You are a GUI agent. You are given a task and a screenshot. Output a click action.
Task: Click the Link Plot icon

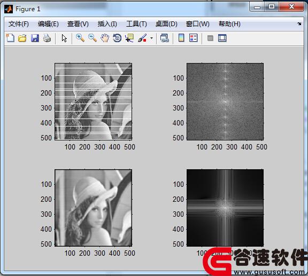point(164,38)
